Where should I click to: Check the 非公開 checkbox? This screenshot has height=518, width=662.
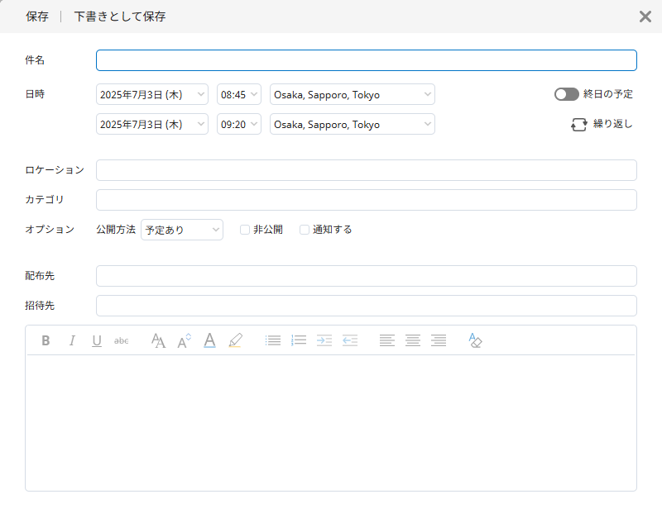point(245,230)
